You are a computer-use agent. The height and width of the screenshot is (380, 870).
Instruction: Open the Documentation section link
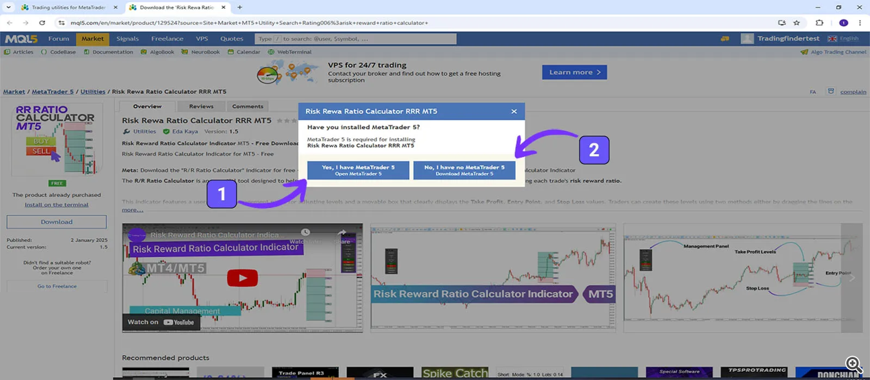point(108,52)
